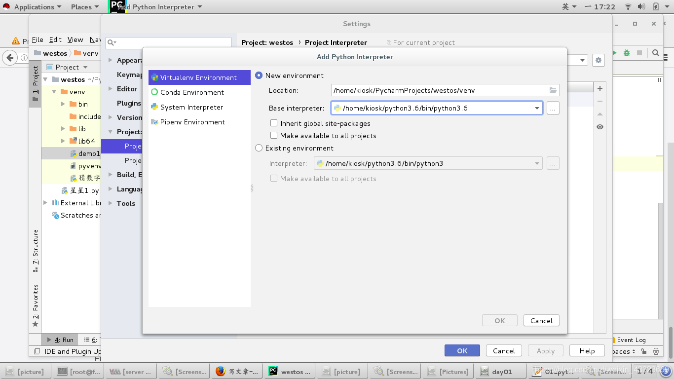Click the folder browse icon in Location field
The width and height of the screenshot is (674, 379).
[x=553, y=90]
